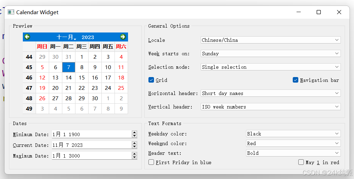
Task: Decrease Current Date with down arrow
Action: (x=134, y=147)
